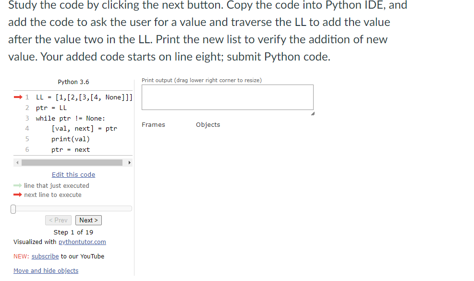This screenshot has height=281, width=474.
Task: Click inside the Print output area
Action: pos(227,98)
